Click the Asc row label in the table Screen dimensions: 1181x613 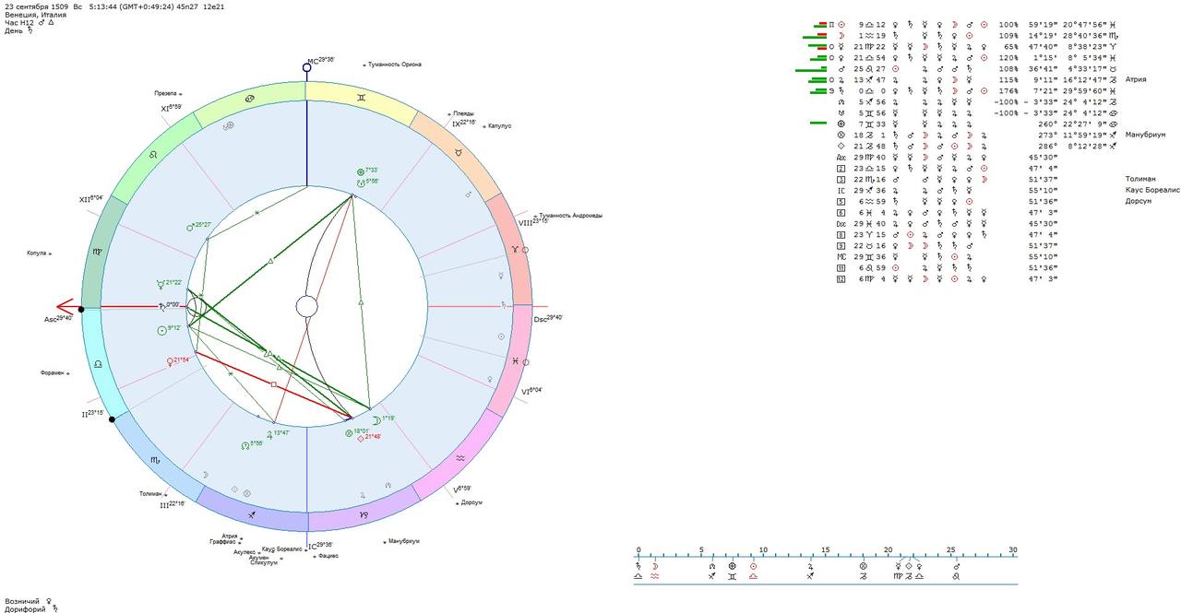(841, 157)
